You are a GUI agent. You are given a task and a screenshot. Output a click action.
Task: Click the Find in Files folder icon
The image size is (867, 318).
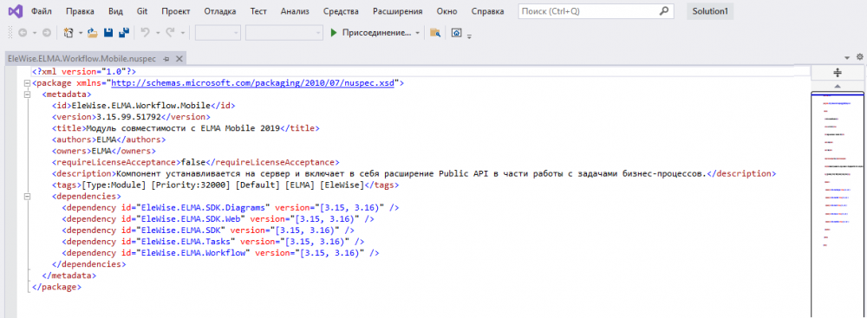[x=435, y=33]
